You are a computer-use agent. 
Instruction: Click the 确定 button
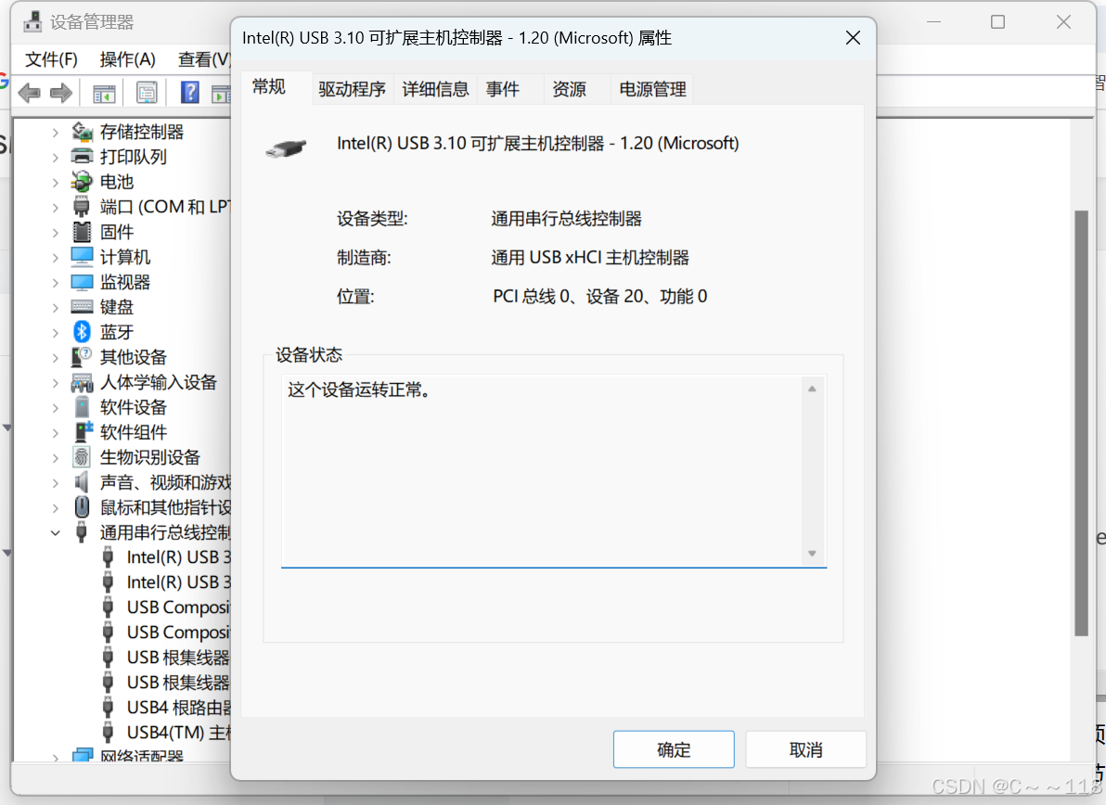(674, 749)
